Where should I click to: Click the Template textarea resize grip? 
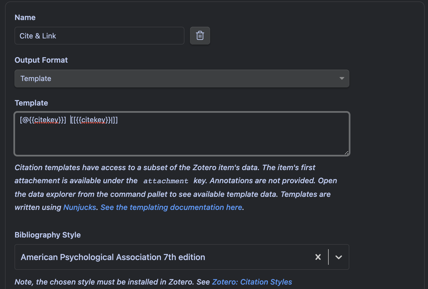point(346,153)
